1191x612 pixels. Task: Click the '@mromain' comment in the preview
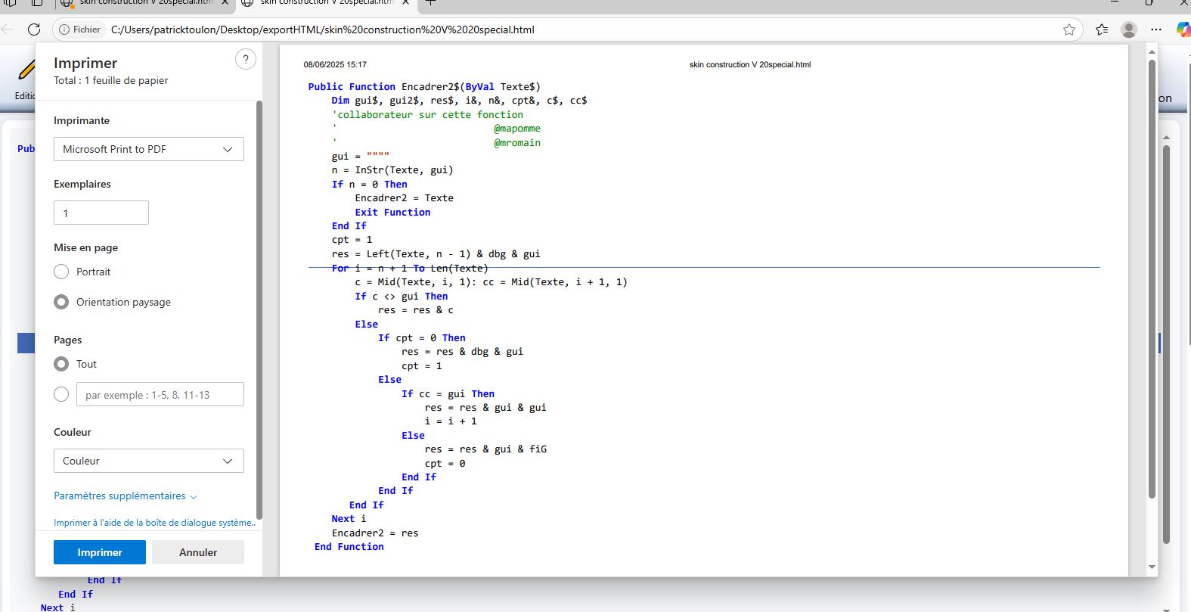pos(517,142)
